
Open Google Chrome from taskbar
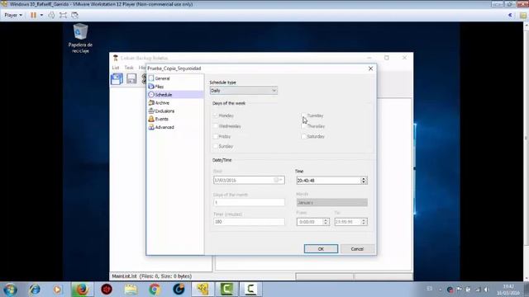155,290
